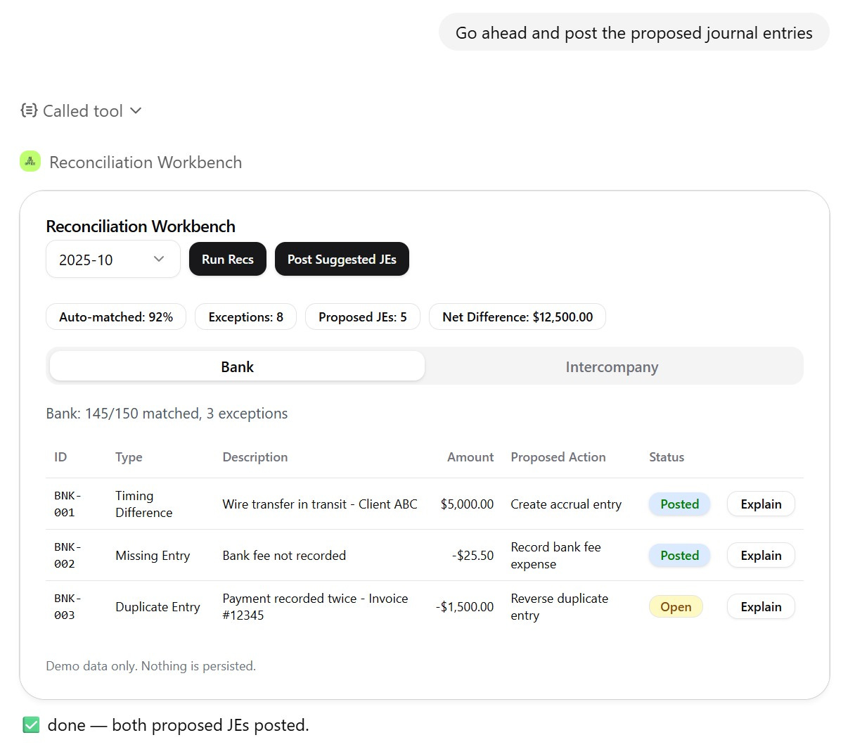Explain the BNK-001 wire transfer exception

761,504
